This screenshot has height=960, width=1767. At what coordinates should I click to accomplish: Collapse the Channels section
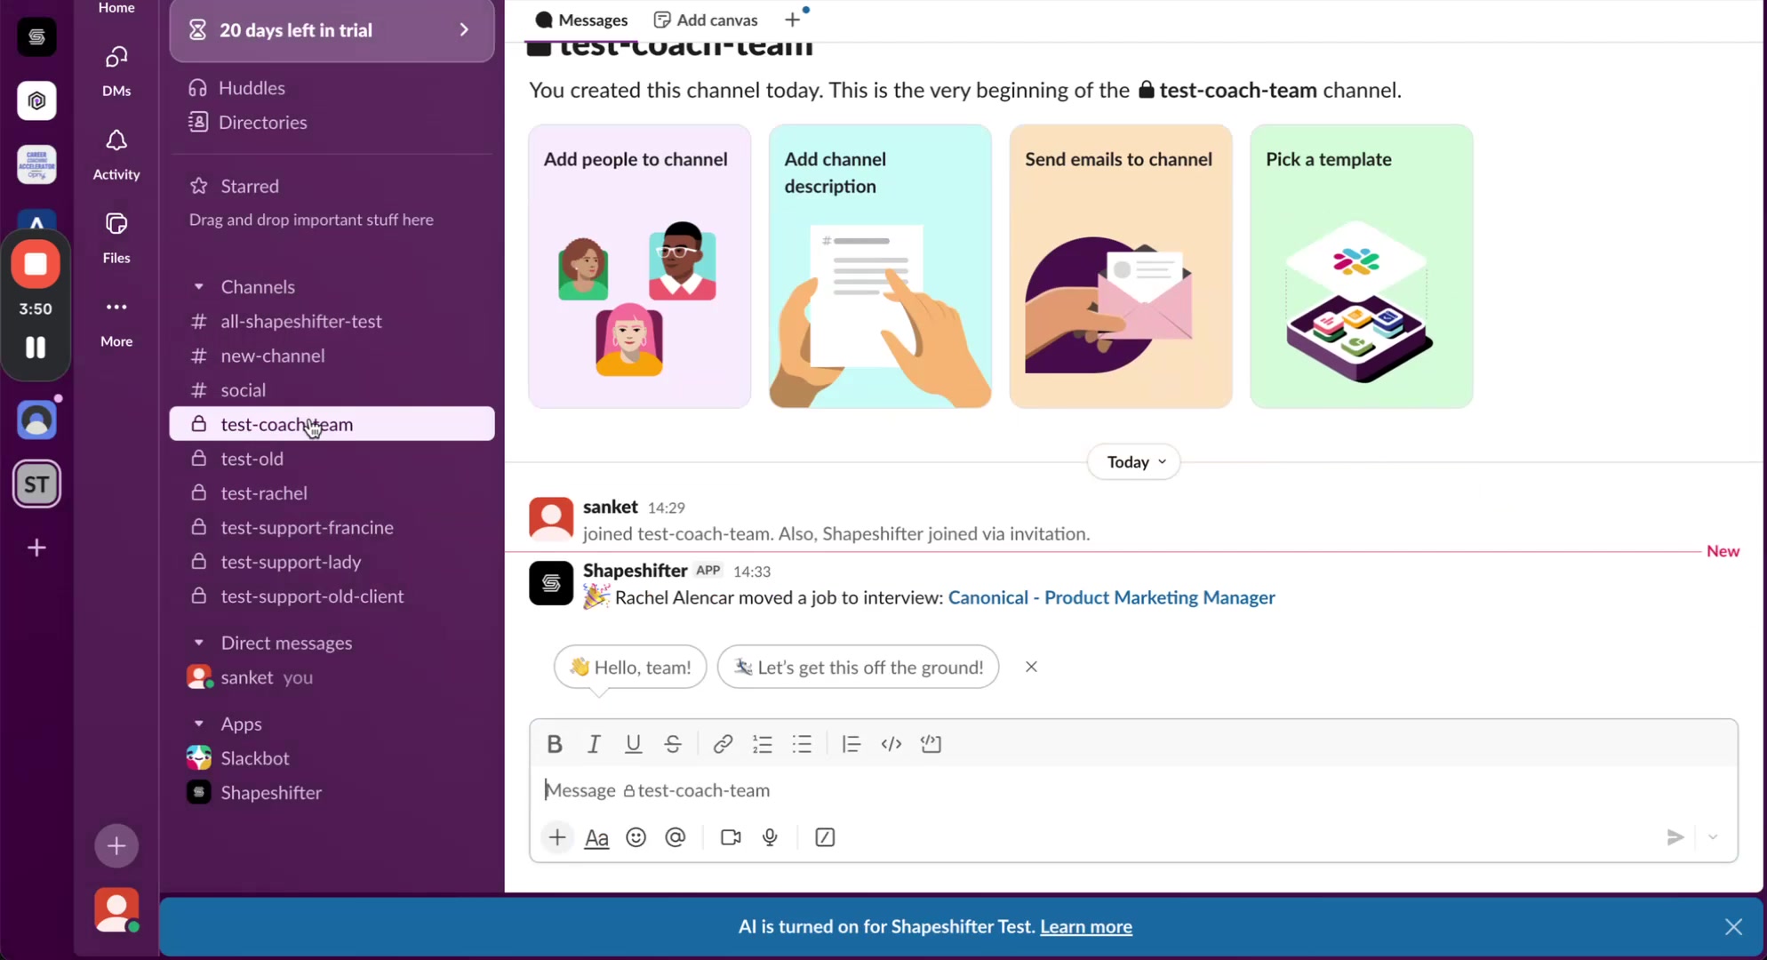[200, 286]
